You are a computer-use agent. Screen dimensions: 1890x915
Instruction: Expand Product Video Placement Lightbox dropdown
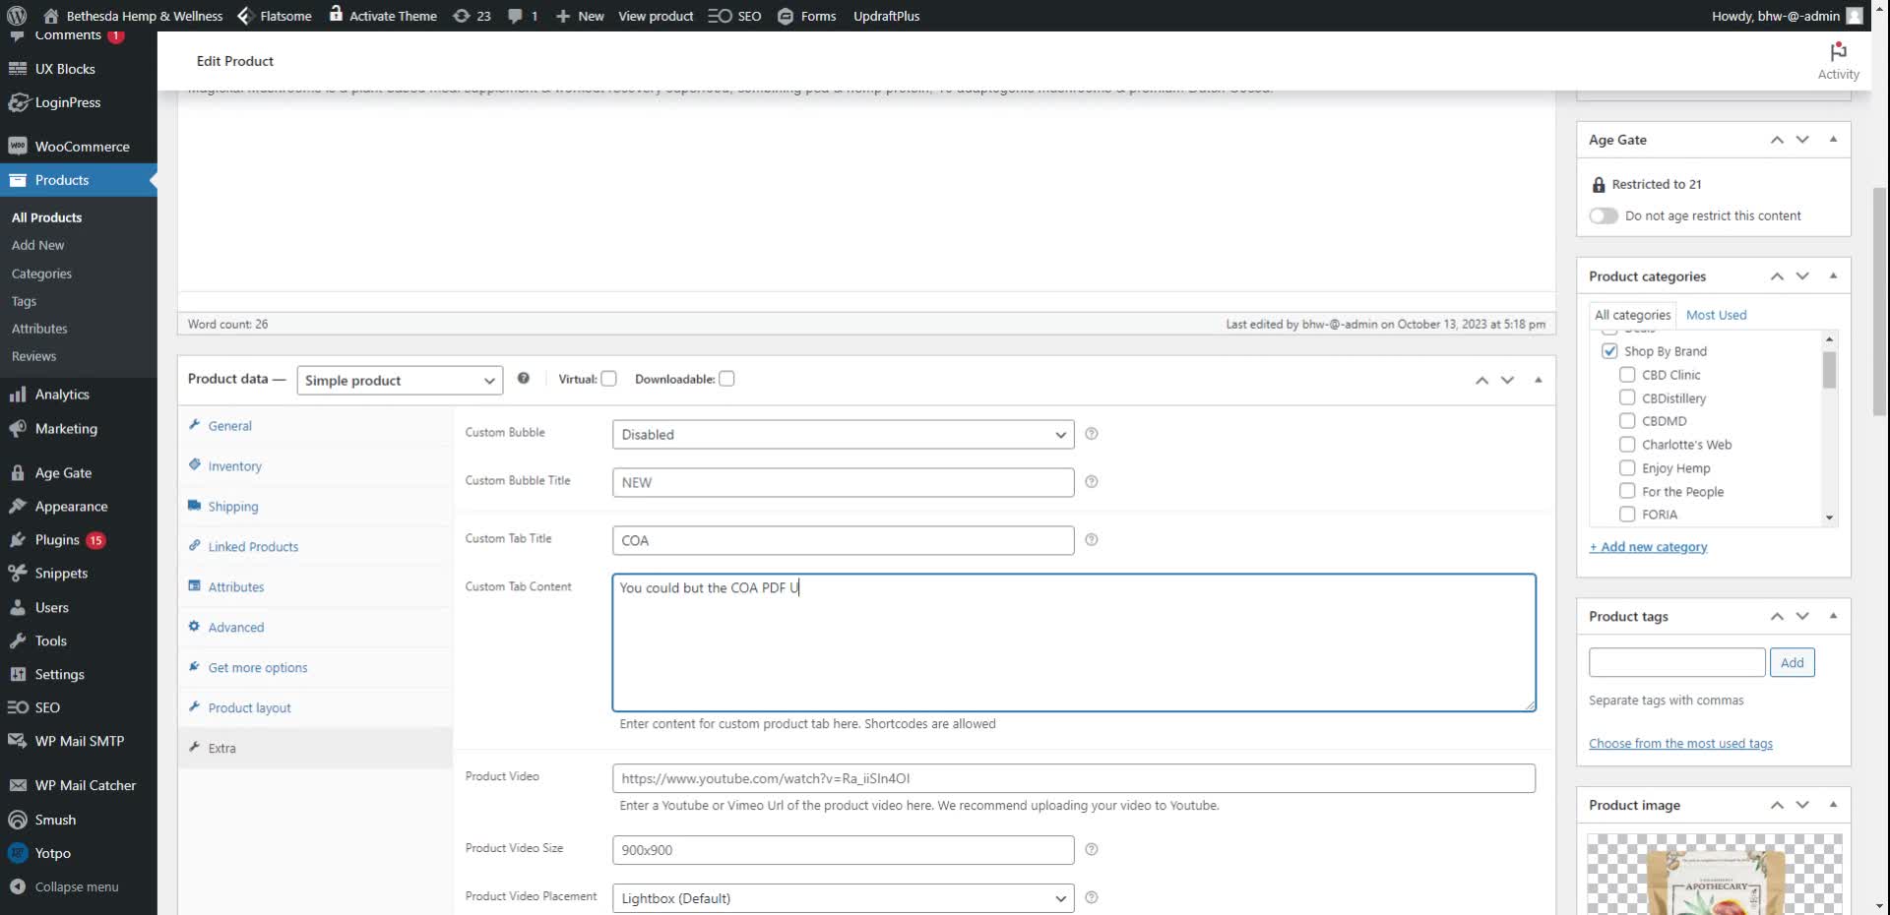[843, 898]
